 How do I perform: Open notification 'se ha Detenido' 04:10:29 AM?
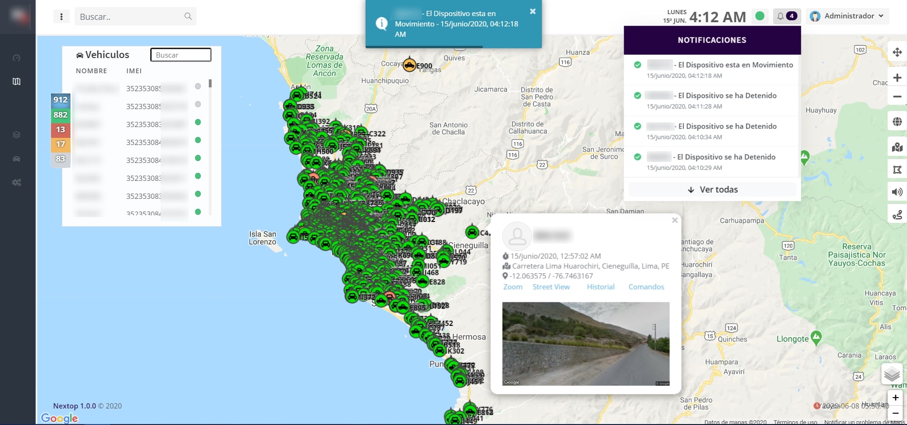[712, 161]
